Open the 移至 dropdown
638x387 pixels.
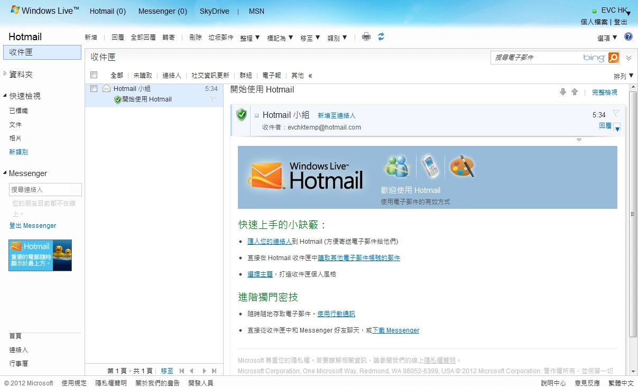tap(310, 38)
